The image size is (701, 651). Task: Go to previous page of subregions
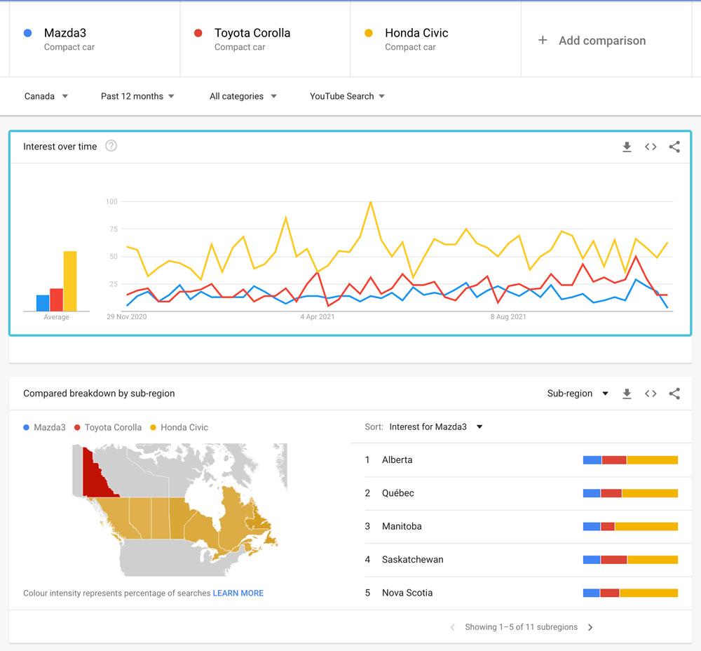point(452,627)
